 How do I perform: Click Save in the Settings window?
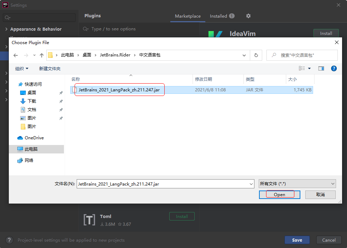click(x=297, y=240)
